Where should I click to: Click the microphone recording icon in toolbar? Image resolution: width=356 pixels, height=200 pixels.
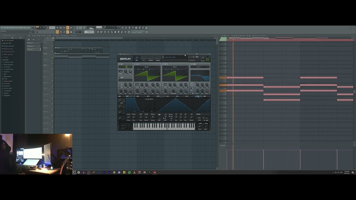129,27
